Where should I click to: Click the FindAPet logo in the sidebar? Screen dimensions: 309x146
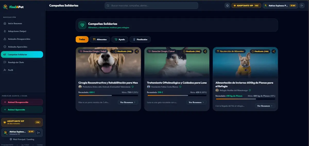coord(13,7)
